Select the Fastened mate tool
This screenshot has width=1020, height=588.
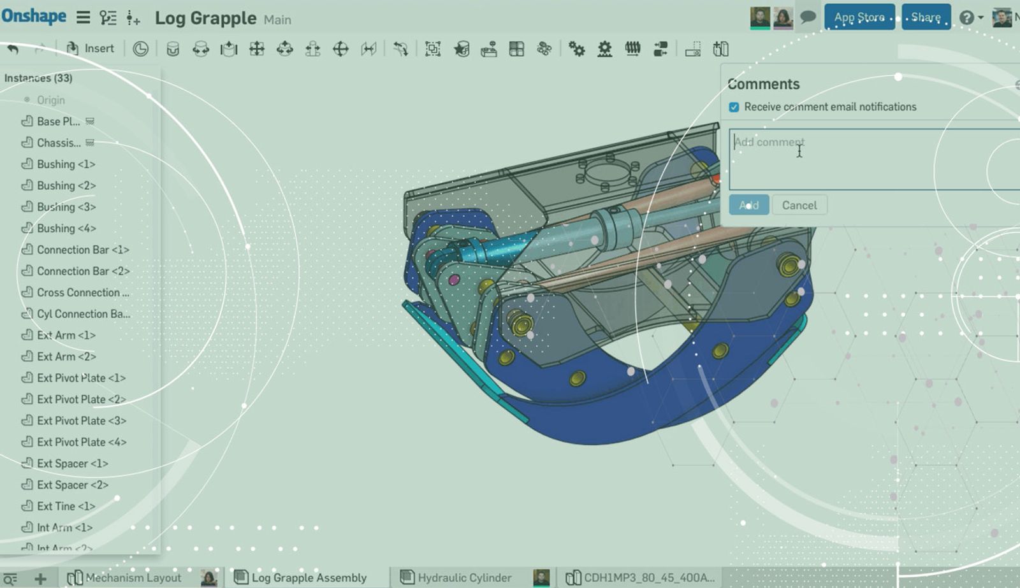173,49
